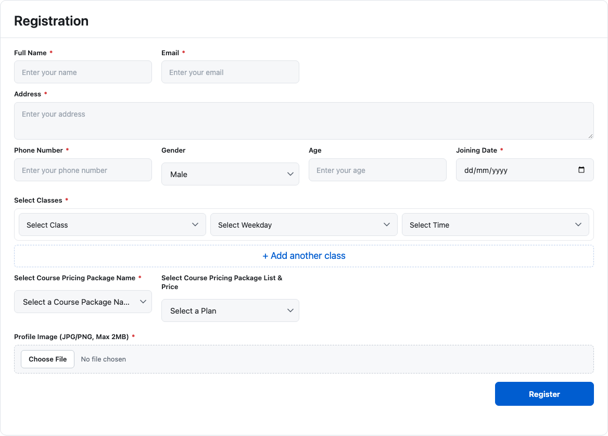
Task: Open the calendar picker icon in Joining Date
Action: (x=581, y=170)
